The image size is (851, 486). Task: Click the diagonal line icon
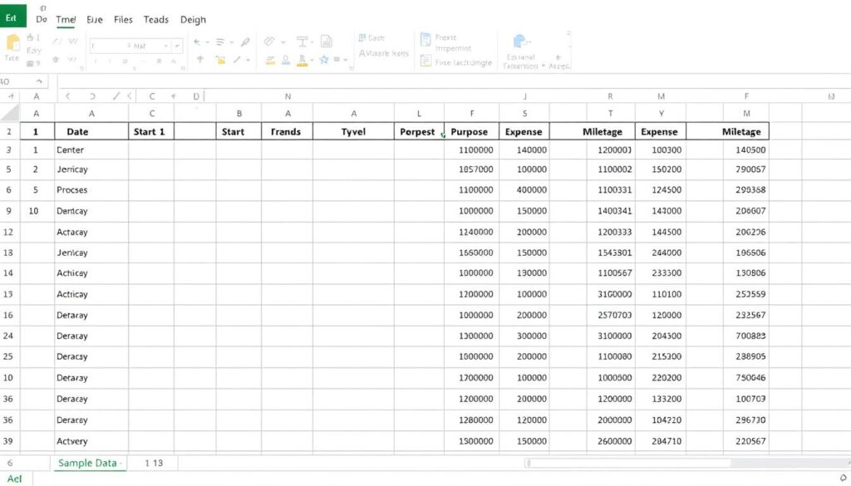[x=237, y=60]
